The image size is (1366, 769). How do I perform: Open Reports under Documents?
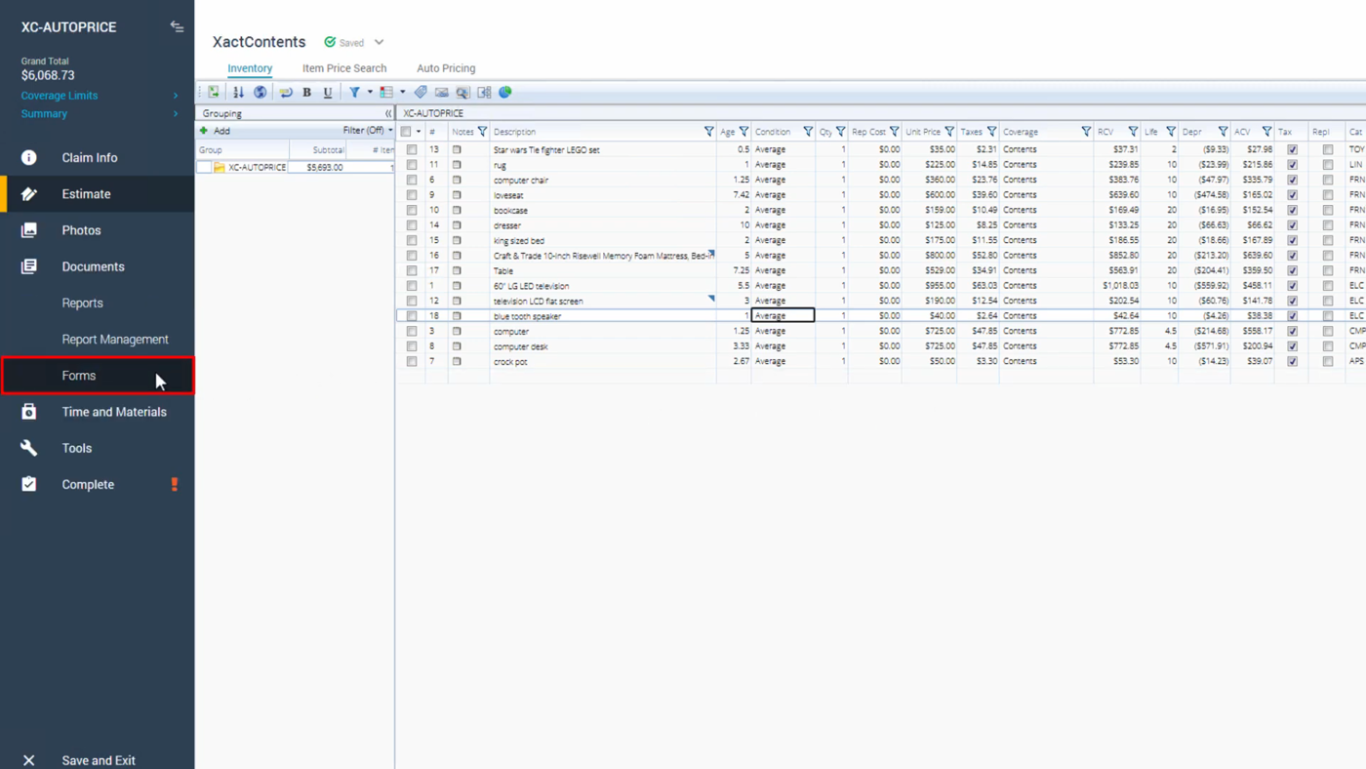coord(82,303)
